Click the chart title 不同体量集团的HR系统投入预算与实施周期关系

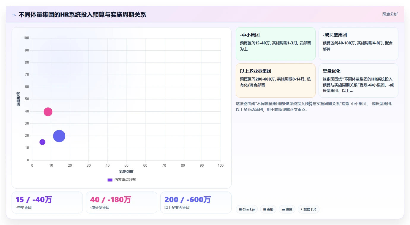[x=82, y=15]
